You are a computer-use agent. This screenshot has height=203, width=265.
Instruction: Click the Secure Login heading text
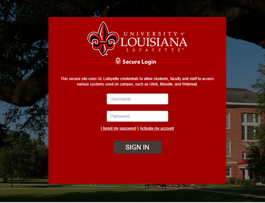pyautogui.click(x=139, y=62)
